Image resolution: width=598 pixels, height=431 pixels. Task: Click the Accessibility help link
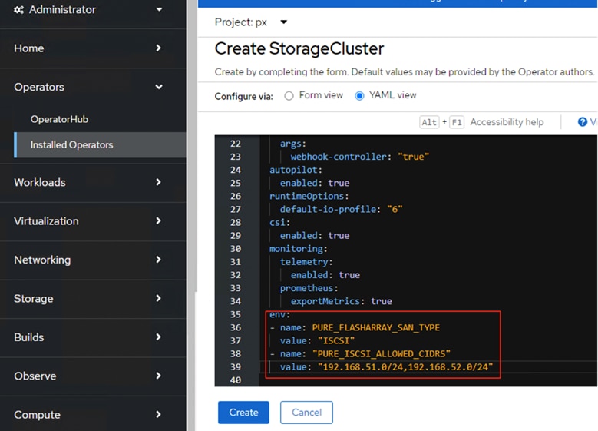click(507, 122)
